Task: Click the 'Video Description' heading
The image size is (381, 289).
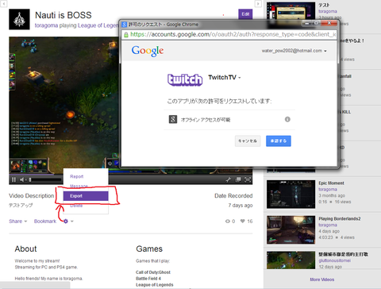Action: [x=32, y=195]
